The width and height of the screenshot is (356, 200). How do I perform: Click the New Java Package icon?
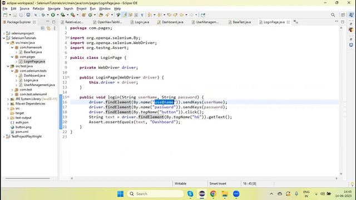pos(83,15)
